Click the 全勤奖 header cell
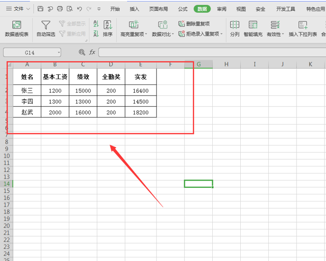326x261 pixels. point(111,77)
